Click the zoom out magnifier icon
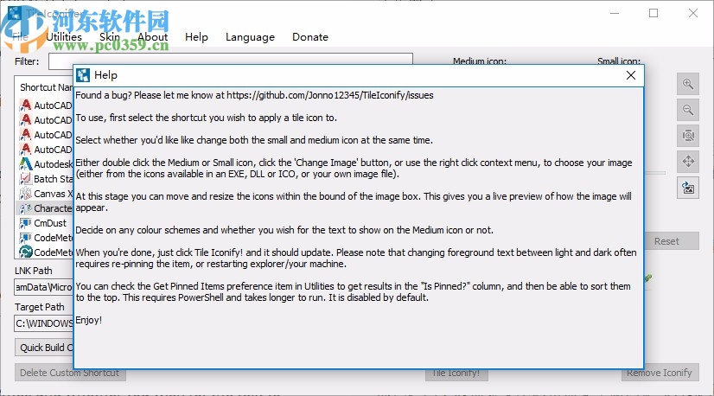Image resolution: width=714 pixels, height=396 pixels. (x=687, y=110)
